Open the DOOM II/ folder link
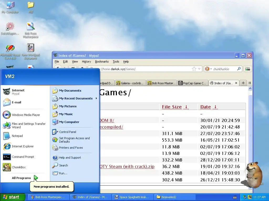The image size is (269, 201). click(x=107, y=120)
